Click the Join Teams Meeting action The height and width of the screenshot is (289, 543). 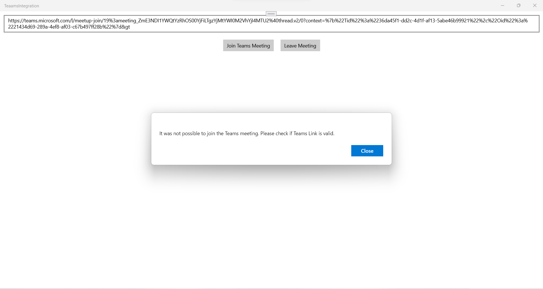point(248,46)
